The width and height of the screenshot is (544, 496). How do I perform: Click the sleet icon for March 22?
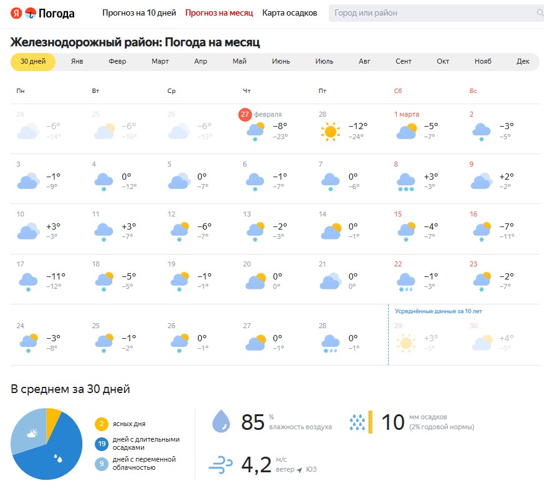pyautogui.click(x=406, y=282)
